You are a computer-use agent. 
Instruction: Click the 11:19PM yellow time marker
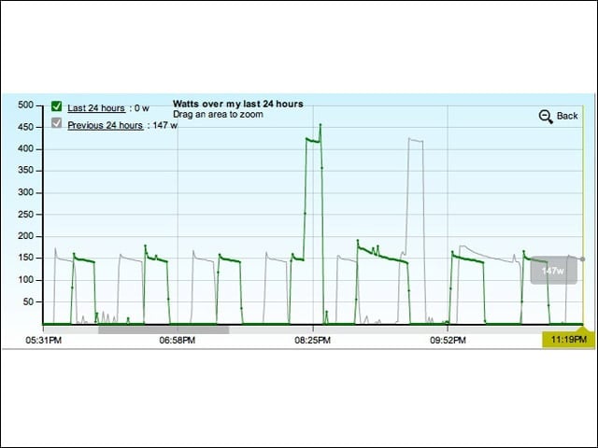point(569,340)
